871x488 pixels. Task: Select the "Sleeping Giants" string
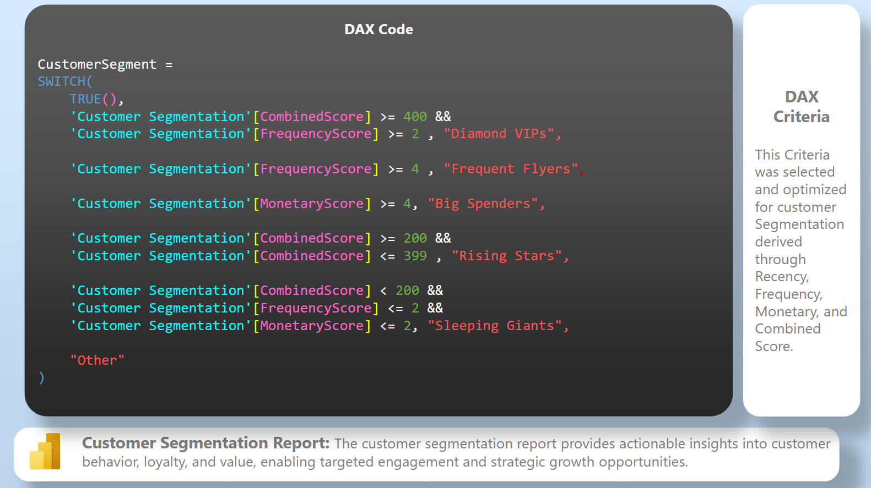[494, 326]
